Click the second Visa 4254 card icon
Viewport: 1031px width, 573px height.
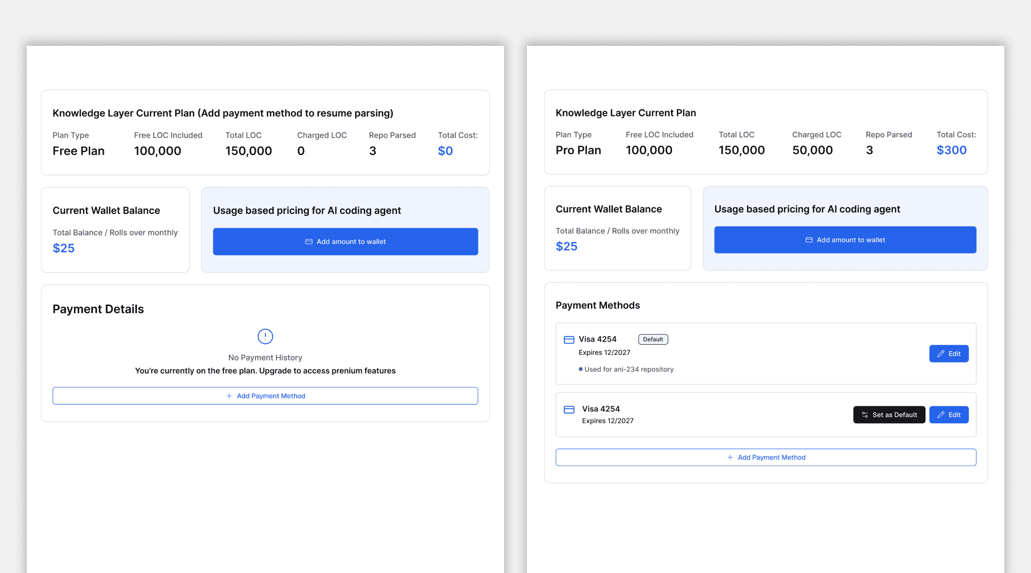(x=569, y=410)
